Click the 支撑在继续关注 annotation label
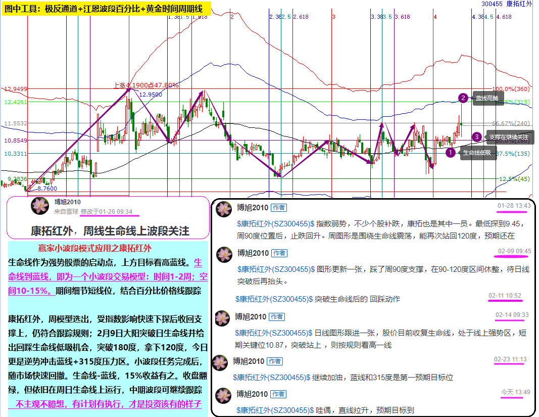This screenshot has height=417, width=539. [x=508, y=137]
